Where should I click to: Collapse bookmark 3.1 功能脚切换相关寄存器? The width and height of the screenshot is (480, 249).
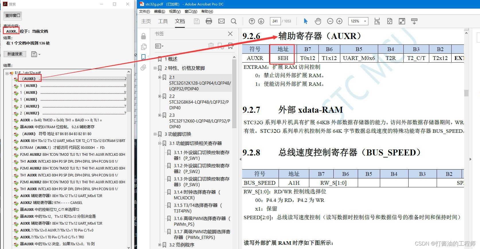click(160, 143)
